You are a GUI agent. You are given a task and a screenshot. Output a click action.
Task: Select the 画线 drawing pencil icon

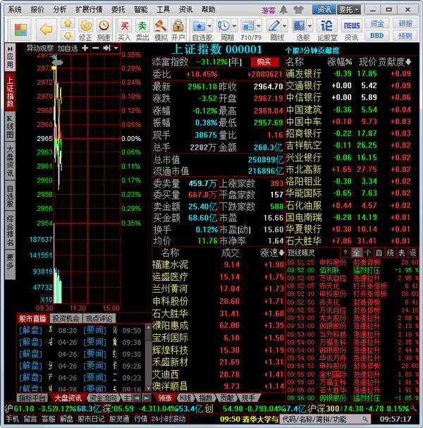click(274, 26)
